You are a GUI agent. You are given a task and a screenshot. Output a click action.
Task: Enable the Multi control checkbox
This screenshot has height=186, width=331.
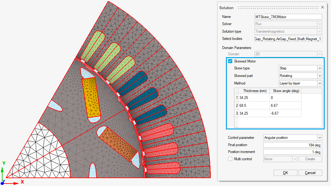coord(230,159)
